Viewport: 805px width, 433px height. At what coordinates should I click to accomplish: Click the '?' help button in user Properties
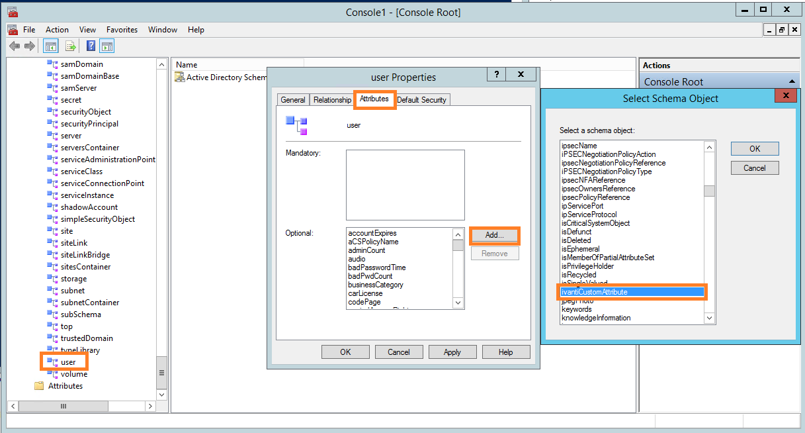(x=497, y=75)
